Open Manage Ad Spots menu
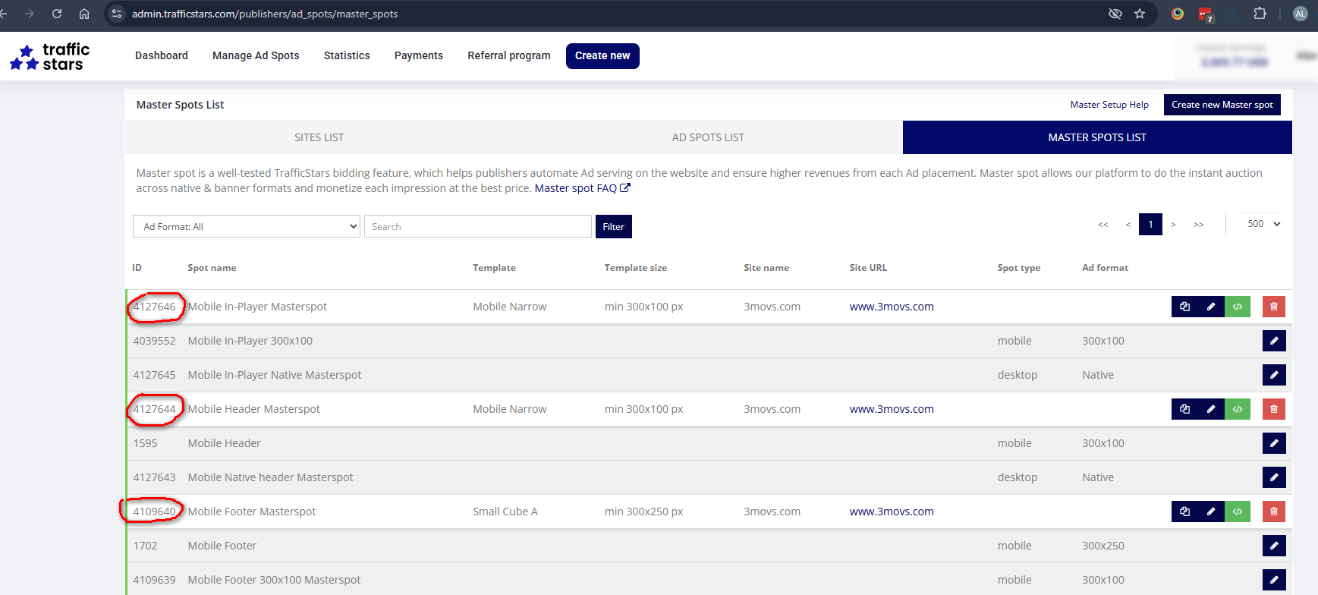The height and width of the screenshot is (595, 1318). point(256,55)
